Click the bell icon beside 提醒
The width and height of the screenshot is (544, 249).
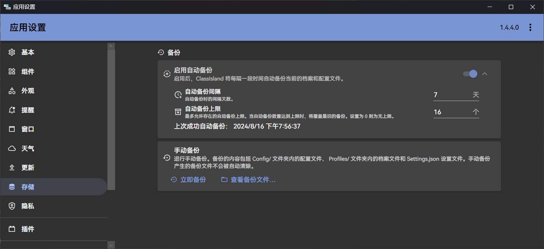point(12,110)
